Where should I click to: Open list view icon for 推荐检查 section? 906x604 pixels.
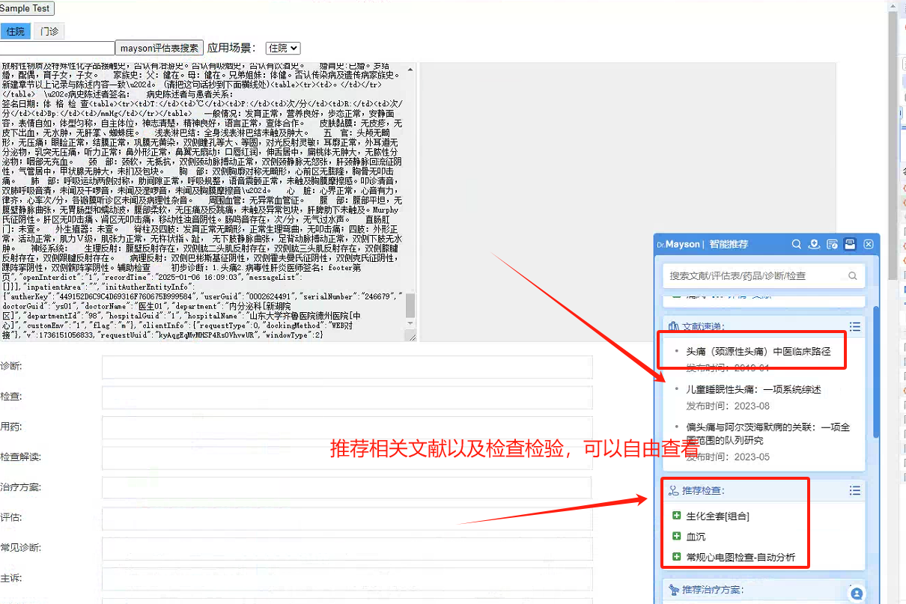(x=855, y=490)
